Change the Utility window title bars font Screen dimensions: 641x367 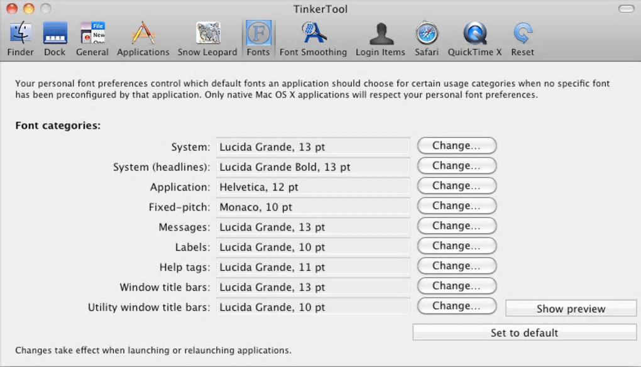tap(457, 305)
